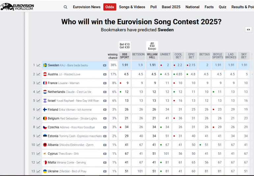Play Ukraine Bird of Pray video icon
The height and width of the screenshot is (176, 254).
point(105,171)
